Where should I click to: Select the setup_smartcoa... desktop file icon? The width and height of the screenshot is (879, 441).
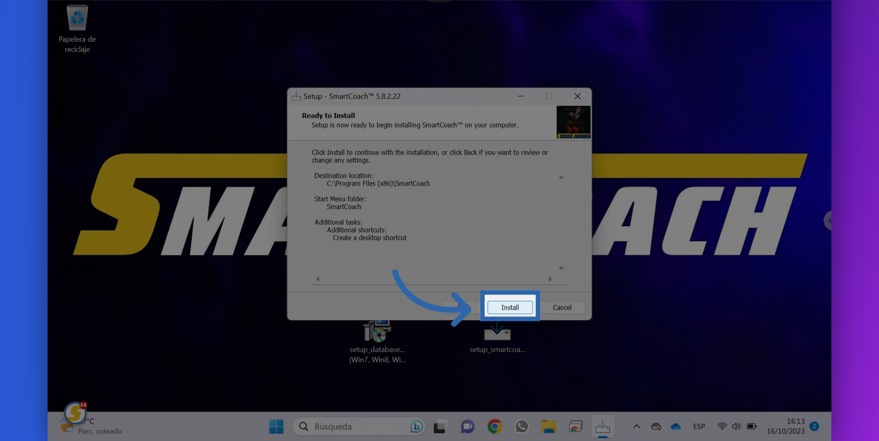(x=497, y=338)
